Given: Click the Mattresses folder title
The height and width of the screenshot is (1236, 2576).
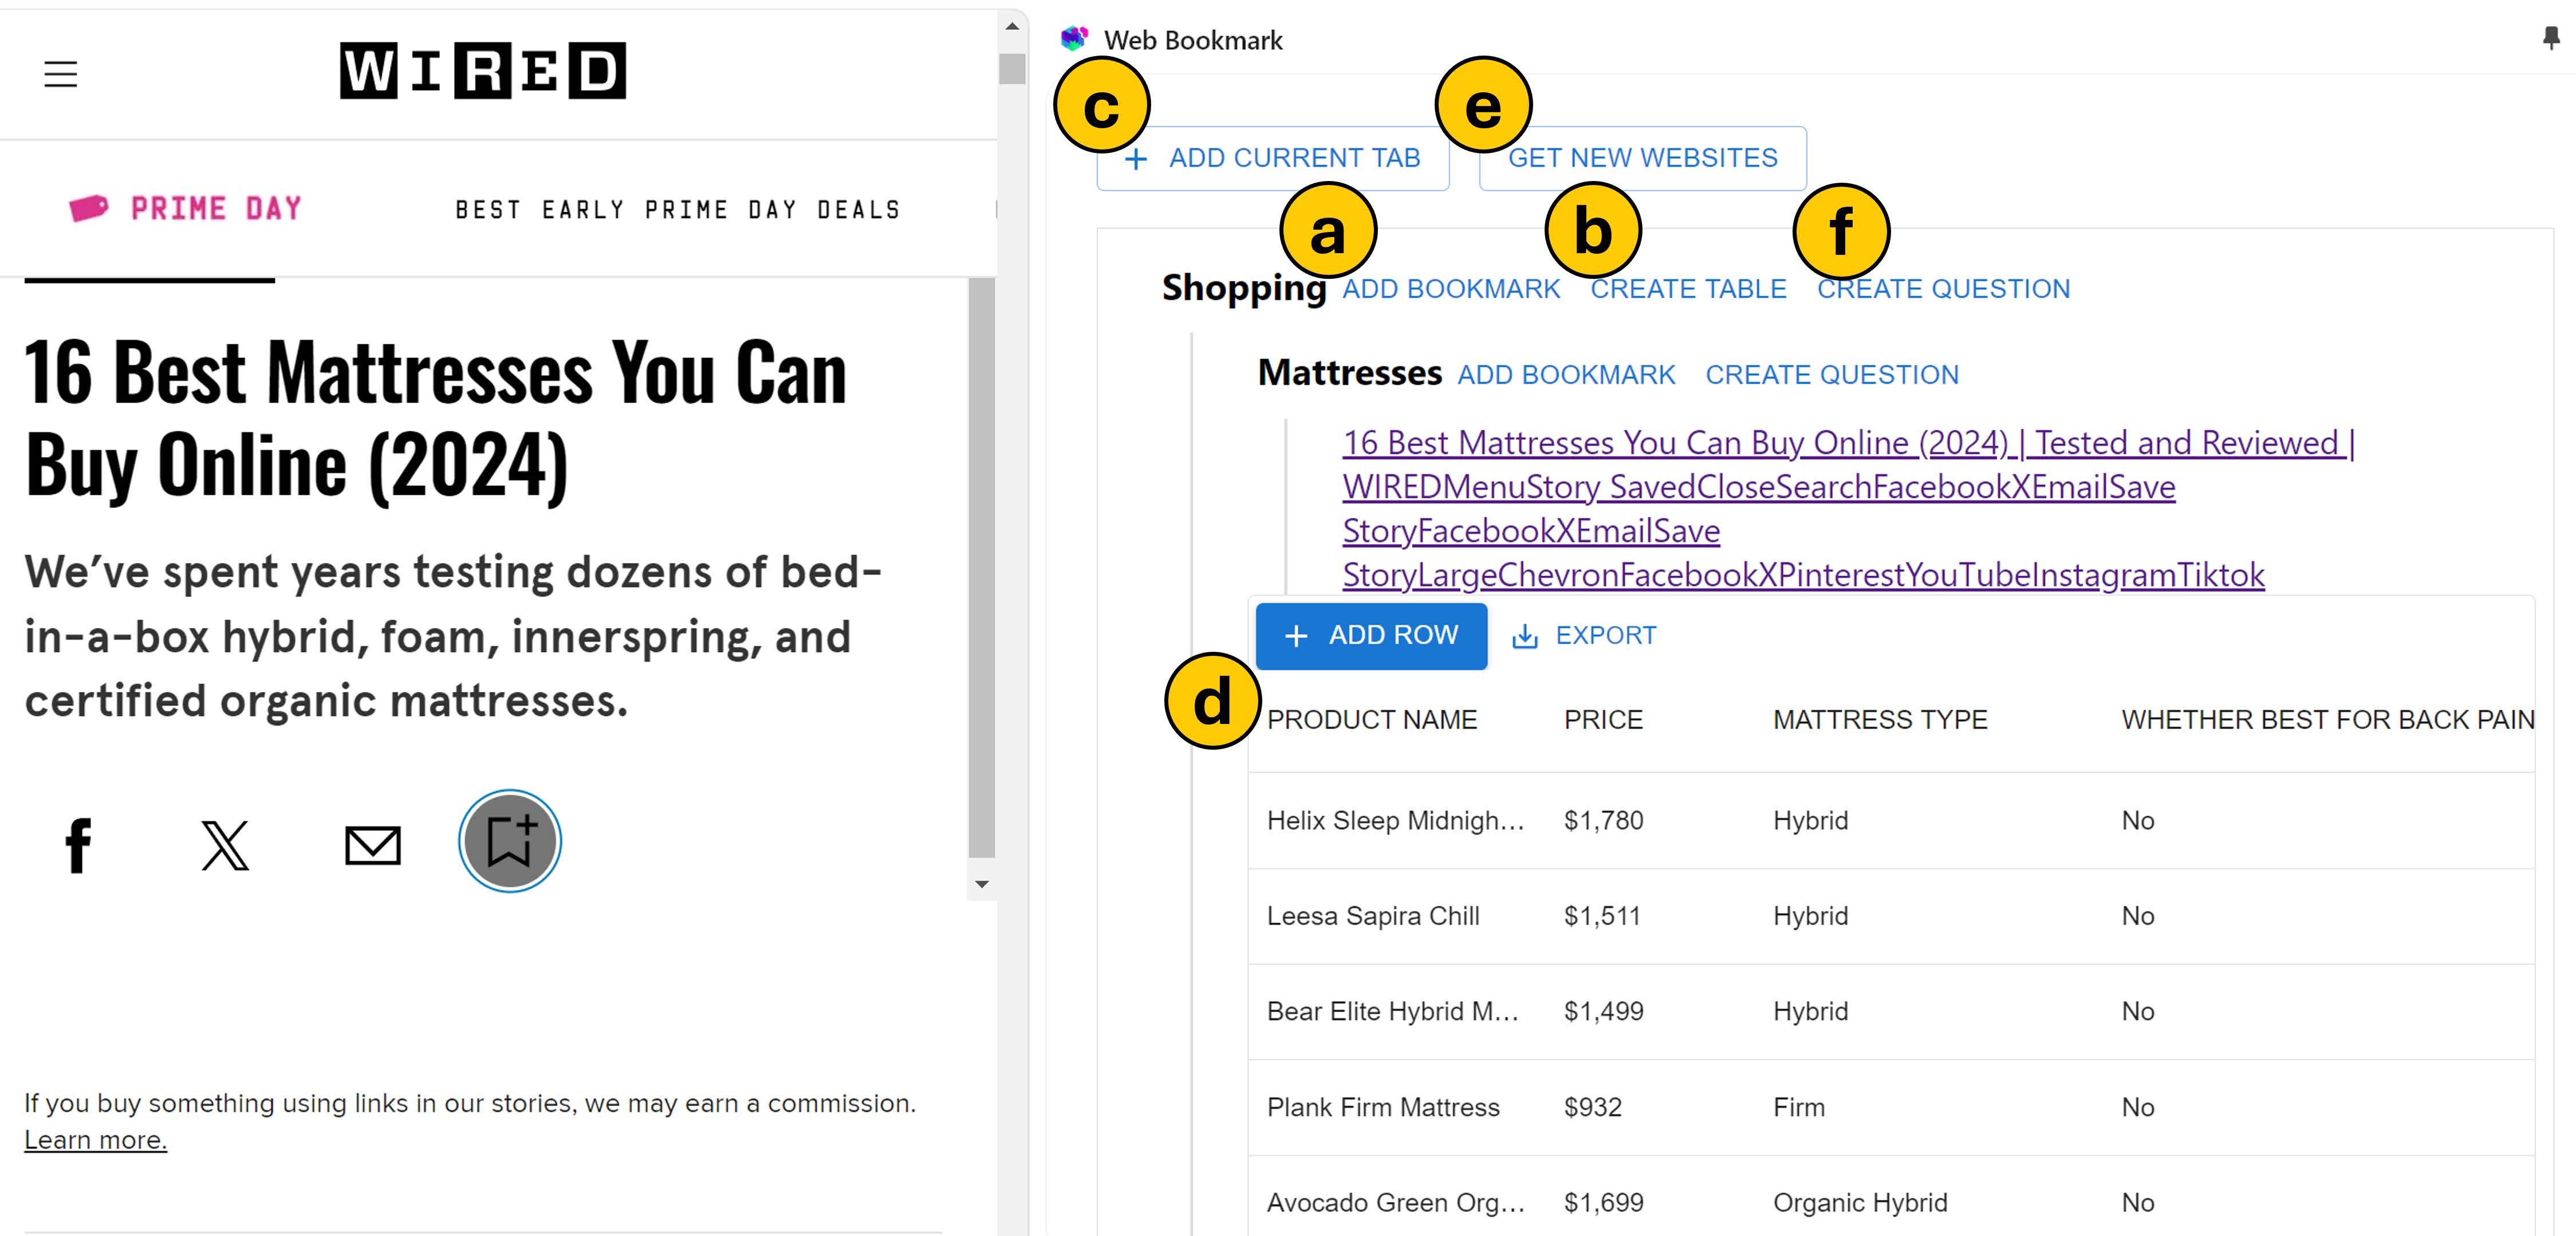Looking at the screenshot, I should (1349, 373).
